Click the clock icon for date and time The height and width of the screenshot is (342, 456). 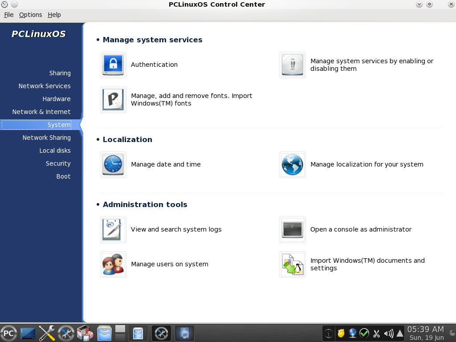(113, 165)
